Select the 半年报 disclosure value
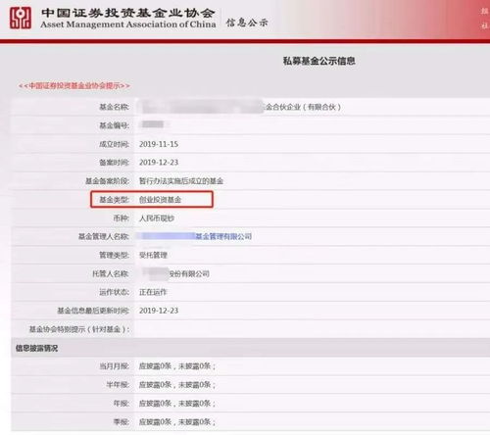Viewport: 490px width, 435px height. tap(177, 385)
